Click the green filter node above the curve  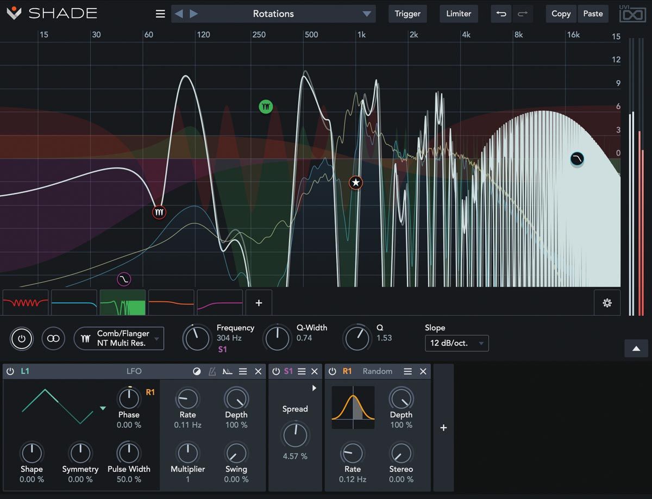coord(265,107)
